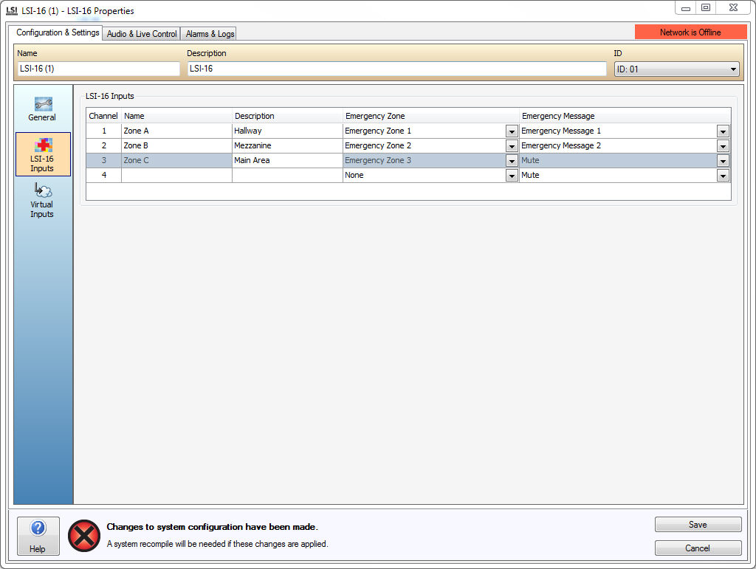Screen dimensions: 756x569
Task: Open the Mute message dropdown for channel 4
Action: pos(722,176)
